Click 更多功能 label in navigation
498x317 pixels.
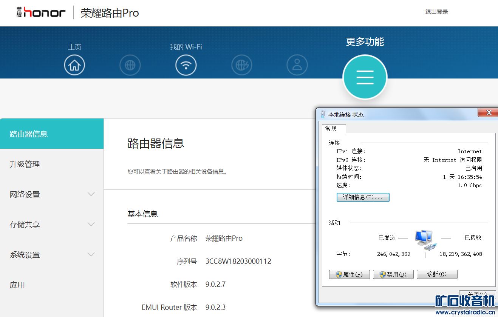pyautogui.click(x=365, y=42)
